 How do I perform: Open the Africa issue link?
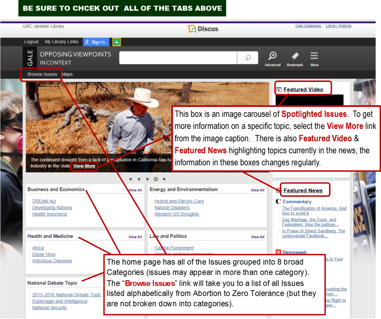coord(38,248)
